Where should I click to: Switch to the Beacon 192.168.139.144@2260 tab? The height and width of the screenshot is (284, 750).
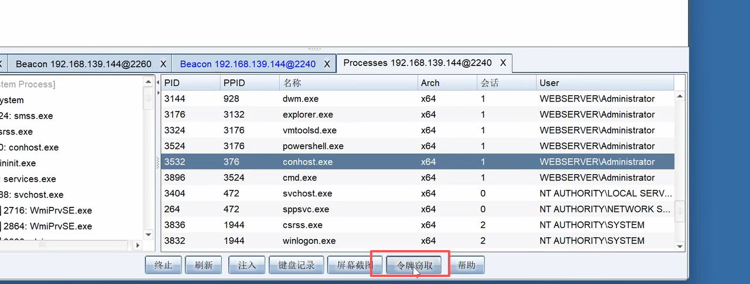(83, 64)
